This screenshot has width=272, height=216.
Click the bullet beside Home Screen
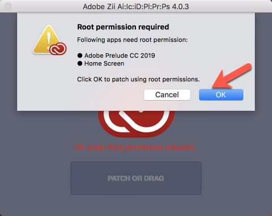(80, 63)
